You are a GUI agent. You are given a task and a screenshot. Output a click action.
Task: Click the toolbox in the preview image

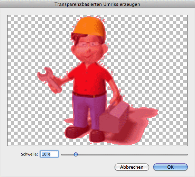115,117
